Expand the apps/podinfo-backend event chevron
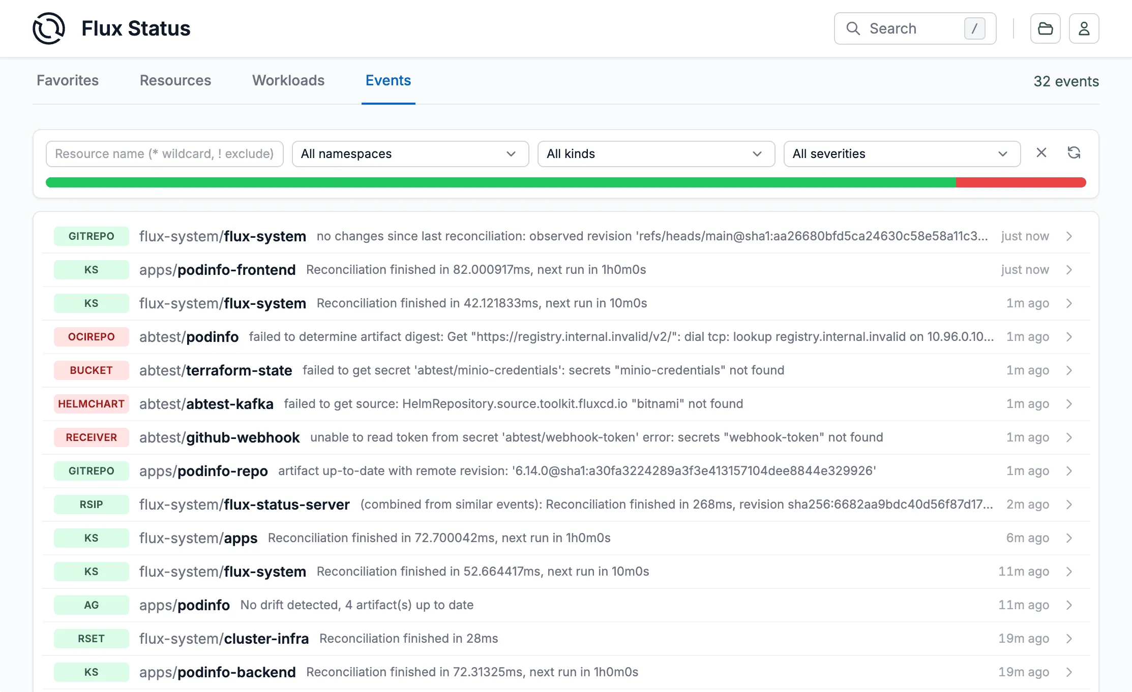Image resolution: width=1132 pixels, height=692 pixels. pyautogui.click(x=1069, y=672)
